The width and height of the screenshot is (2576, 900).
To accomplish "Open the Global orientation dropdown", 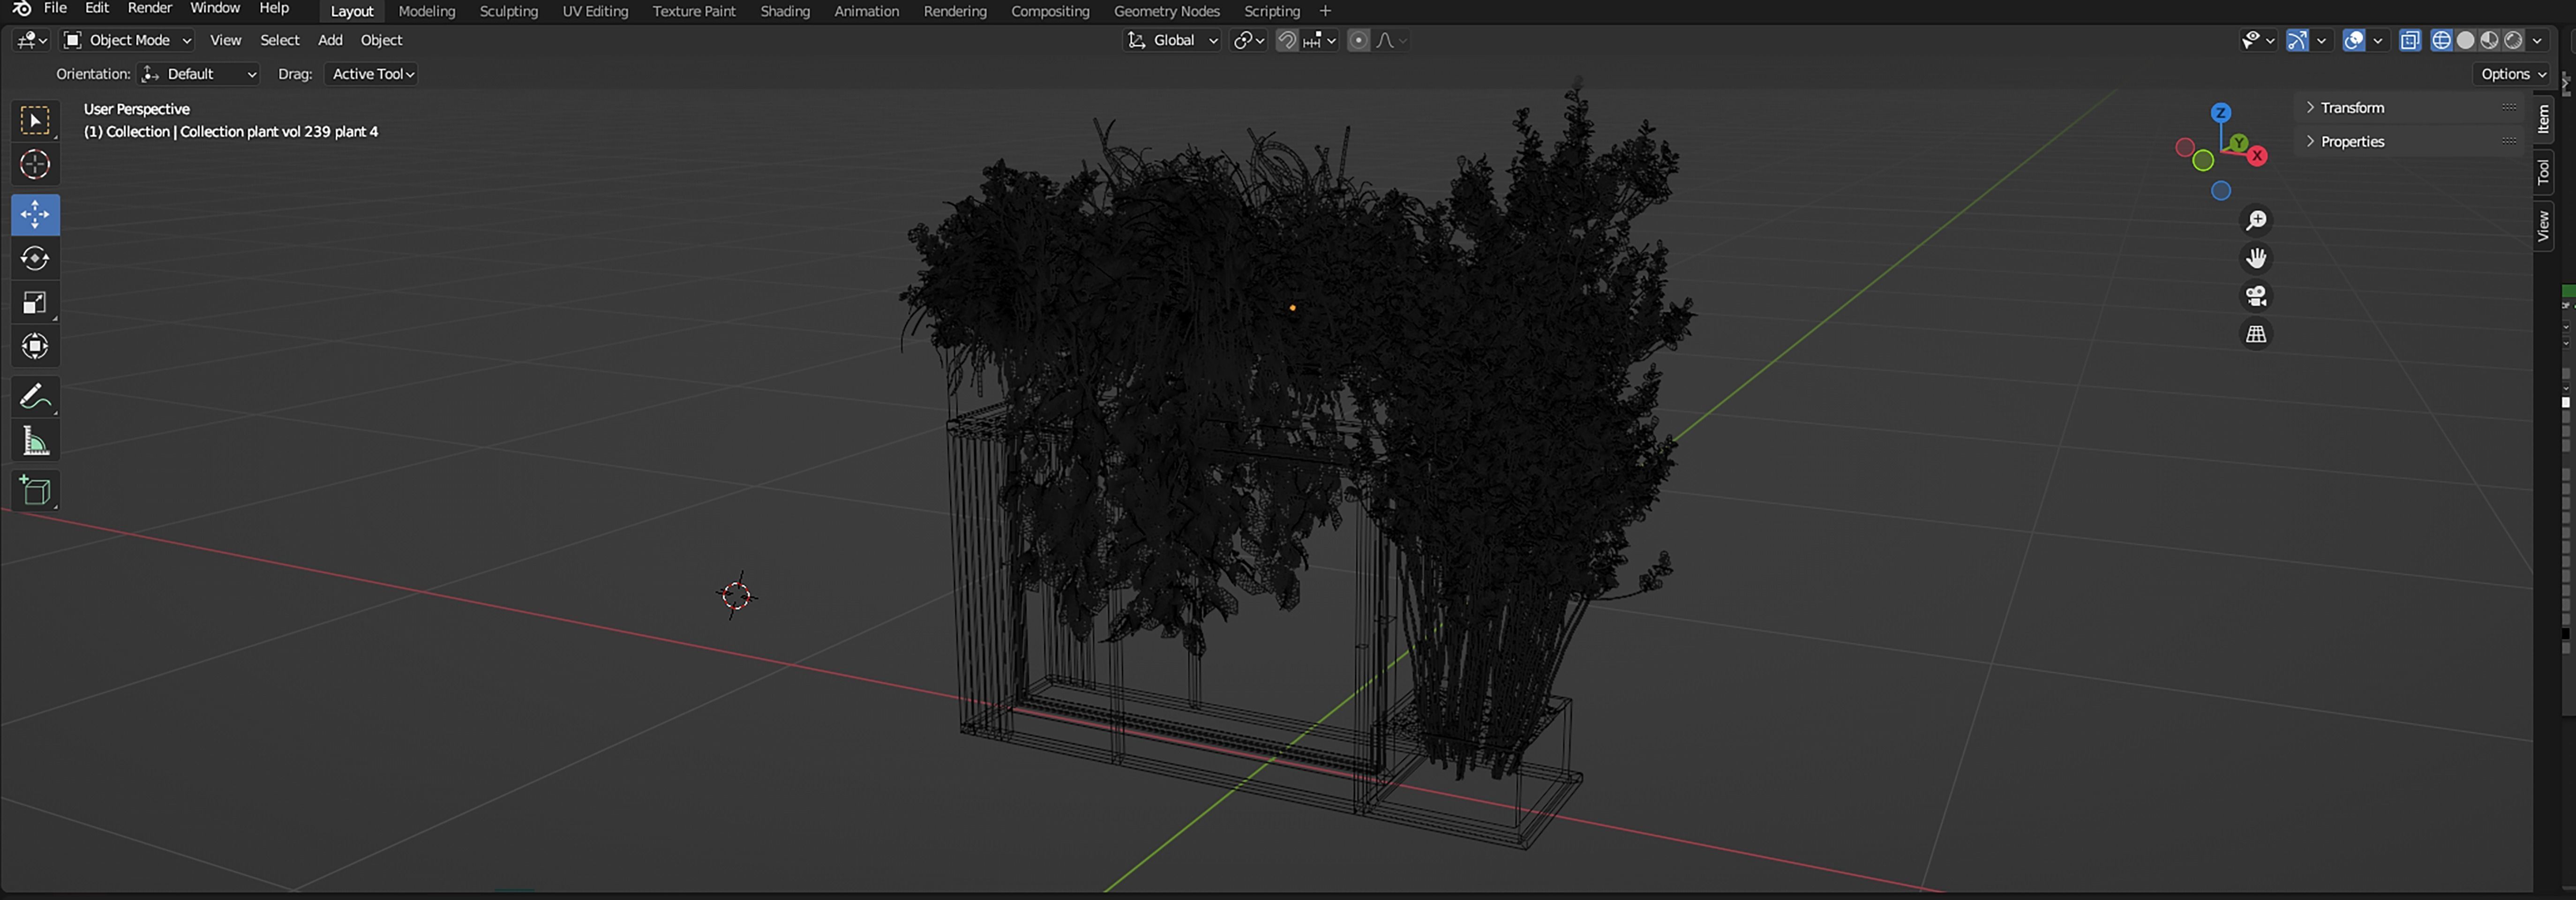I will pyautogui.click(x=1172, y=40).
